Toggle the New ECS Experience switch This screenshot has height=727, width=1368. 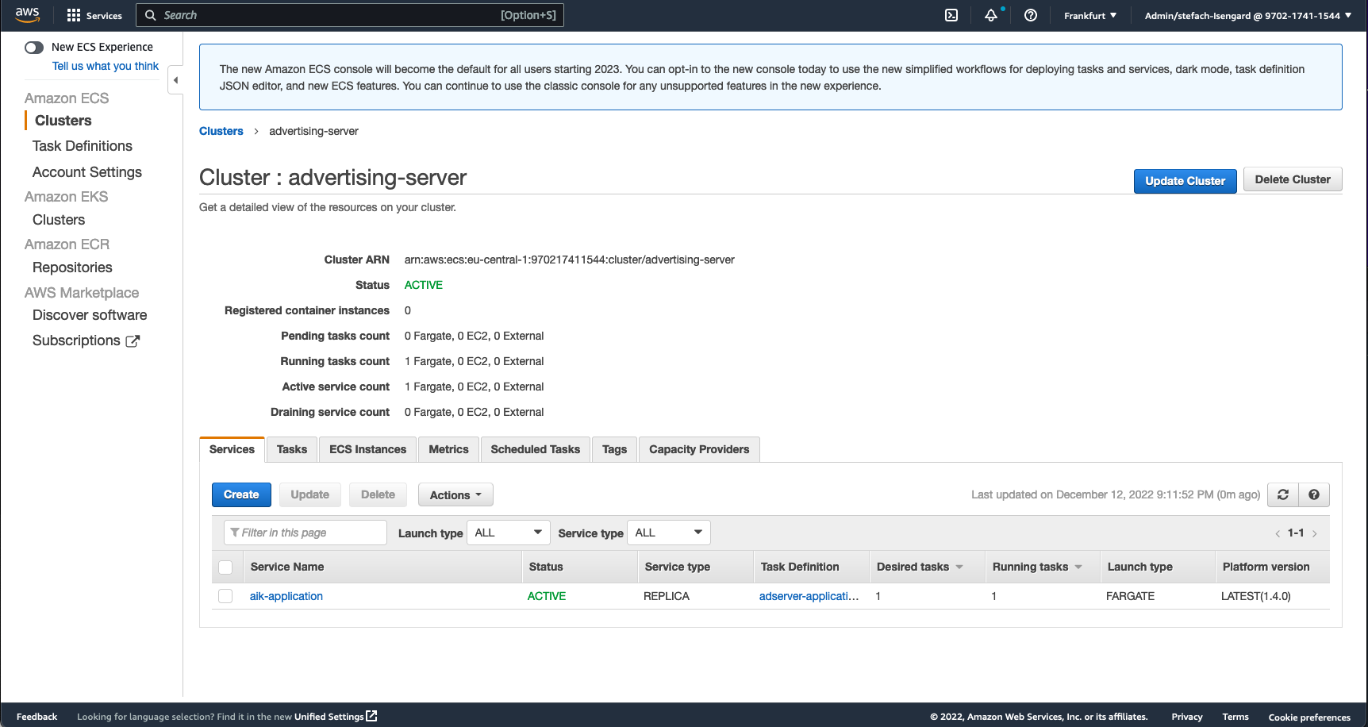coord(34,48)
